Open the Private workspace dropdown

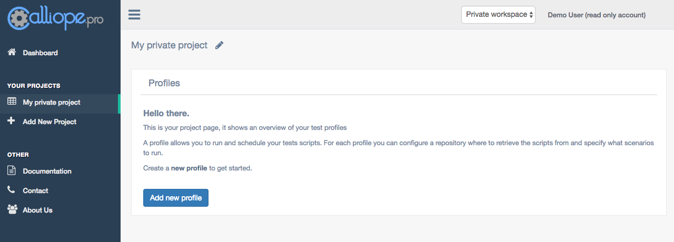pos(498,15)
